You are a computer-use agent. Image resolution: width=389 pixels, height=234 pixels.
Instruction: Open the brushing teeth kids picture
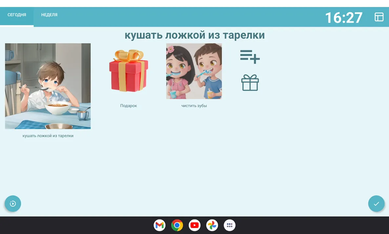pyautogui.click(x=194, y=71)
